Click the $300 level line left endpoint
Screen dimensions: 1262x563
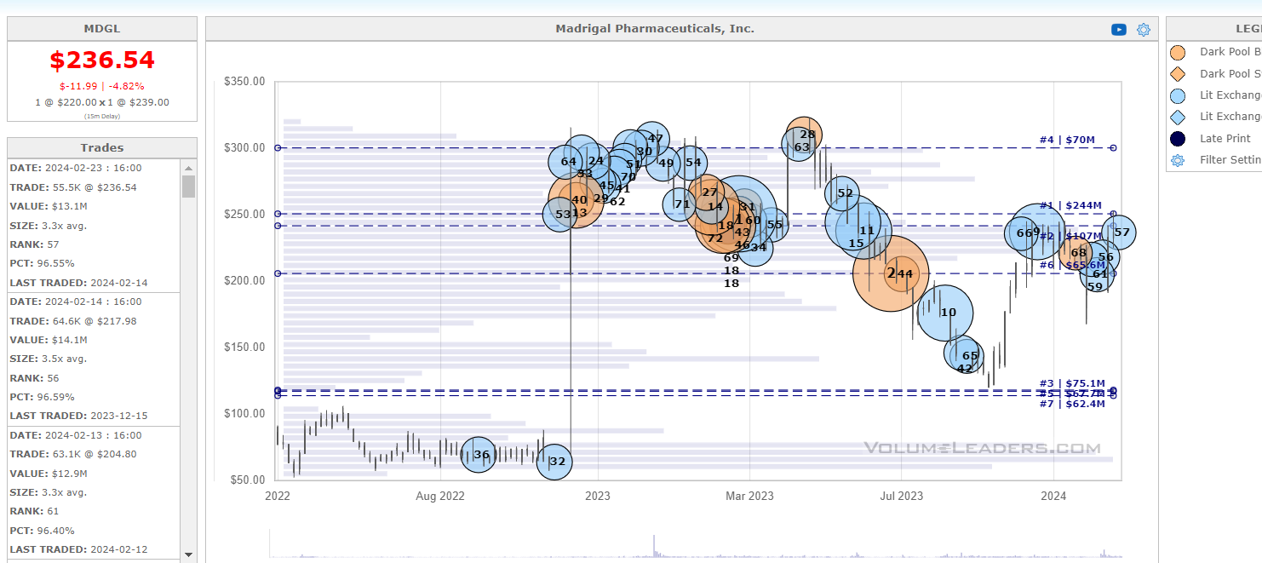(x=278, y=147)
